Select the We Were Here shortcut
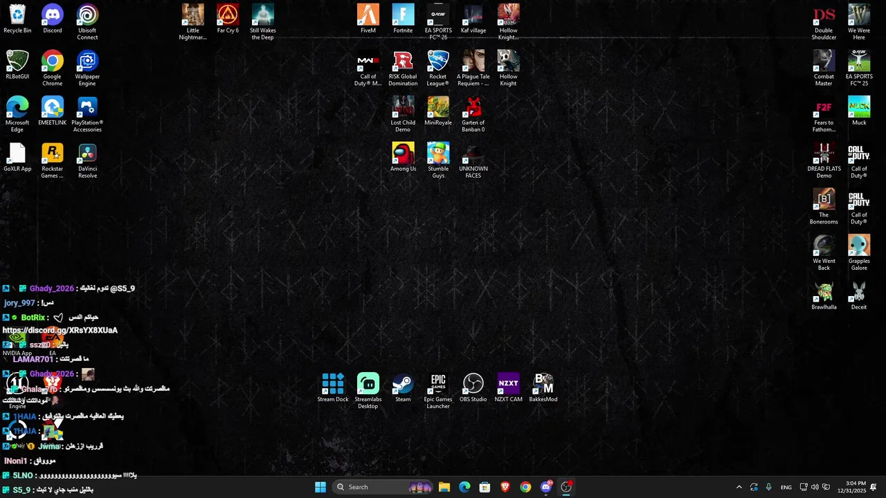This screenshot has height=498, width=886. pos(859,22)
